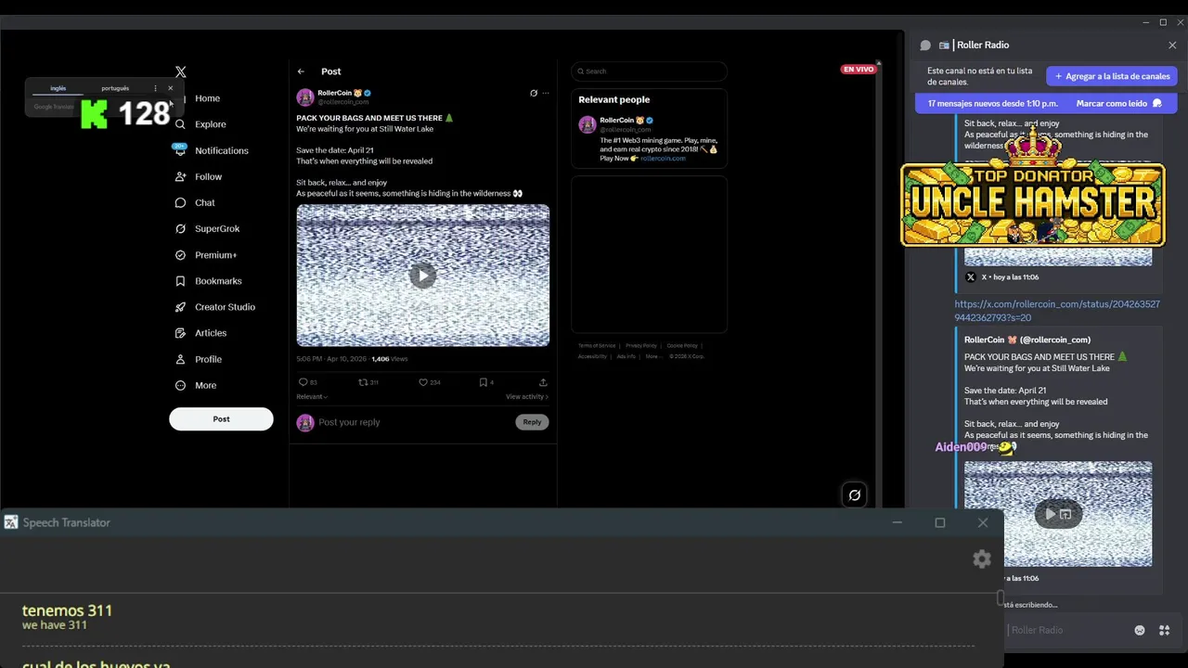Minimize the Speech Translator window
The height and width of the screenshot is (668, 1188).
(897, 523)
